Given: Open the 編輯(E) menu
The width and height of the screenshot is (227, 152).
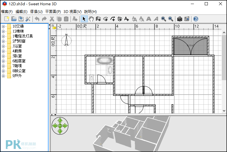Looking at the screenshot, I should (x=21, y=11).
